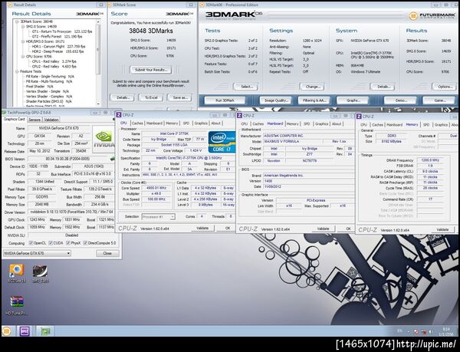Image resolution: width=460 pixels, height=352 pixels.
Task: Click OK in the CPU-Z processor window
Action: point(227,228)
